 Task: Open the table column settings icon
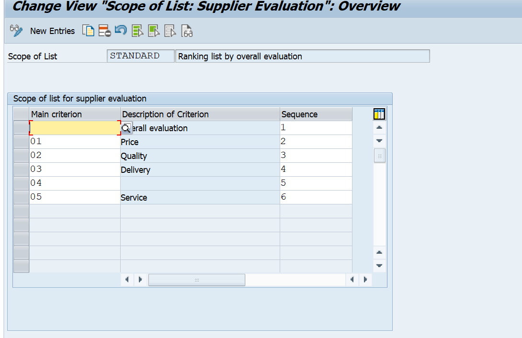(x=379, y=114)
